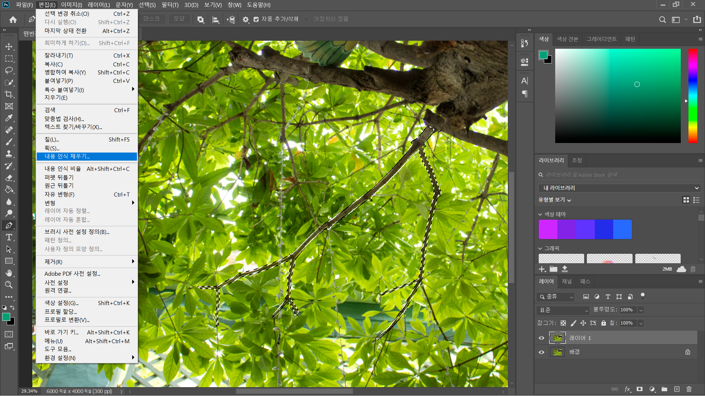Click delete layer trash icon
The image size is (705, 396).
(689, 389)
